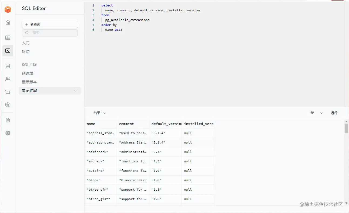Select the "autoinc" name cell
This screenshot has height=213, width=349.
(100, 171)
